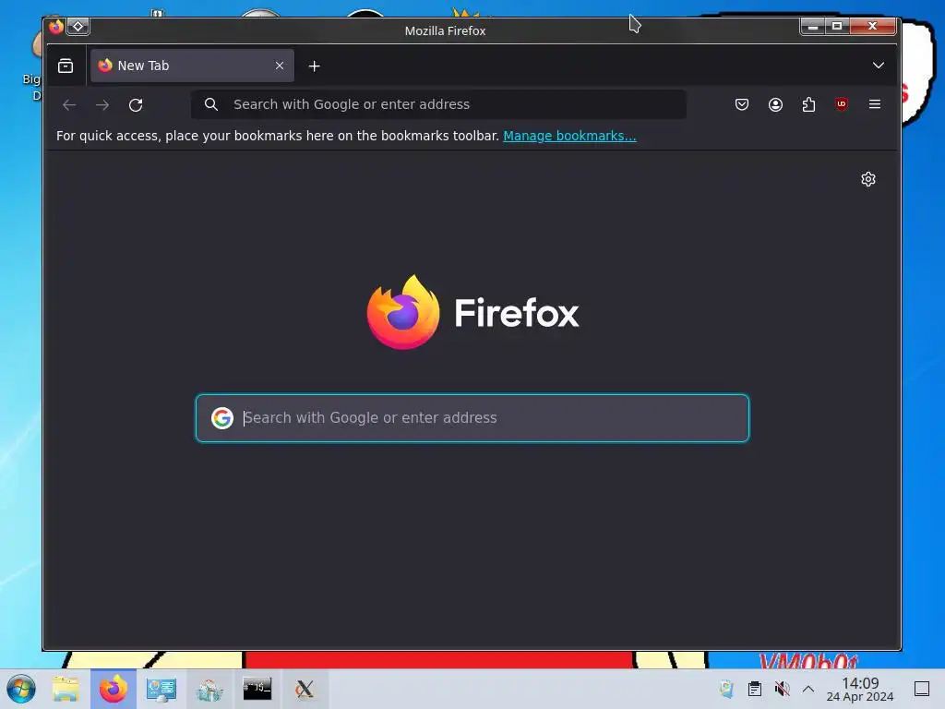Click the Firefox icon in window title bar

tap(56, 27)
